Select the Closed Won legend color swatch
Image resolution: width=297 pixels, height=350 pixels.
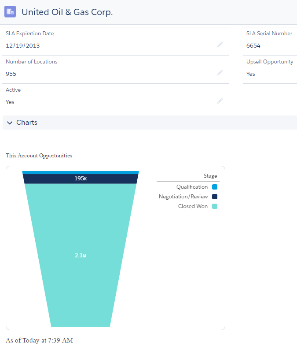click(x=215, y=206)
